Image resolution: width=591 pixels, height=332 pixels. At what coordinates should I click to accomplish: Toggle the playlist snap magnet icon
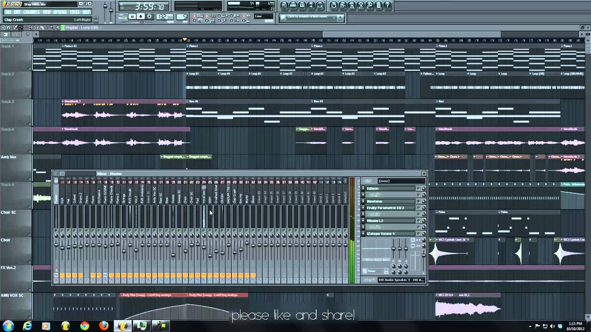click(8, 28)
